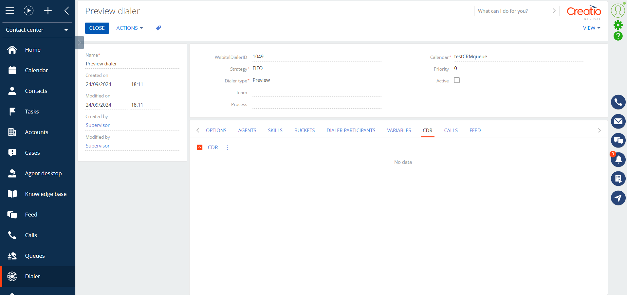627x295 pixels.
Task: Submit command line search arrow
Action: [x=554, y=11]
